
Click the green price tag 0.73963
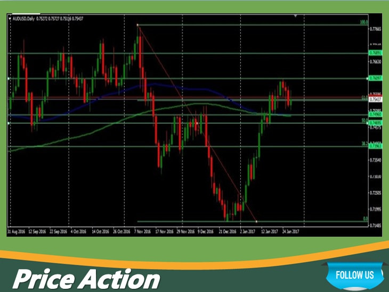point(376,146)
